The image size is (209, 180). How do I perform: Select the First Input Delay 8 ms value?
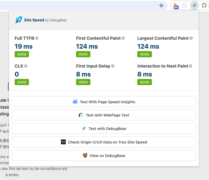pyautogui.click(x=83, y=74)
